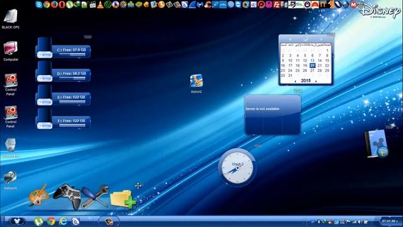Select date 13 in the calendar
The height and width of the screenshot is (227, 403).
[312, 61]
